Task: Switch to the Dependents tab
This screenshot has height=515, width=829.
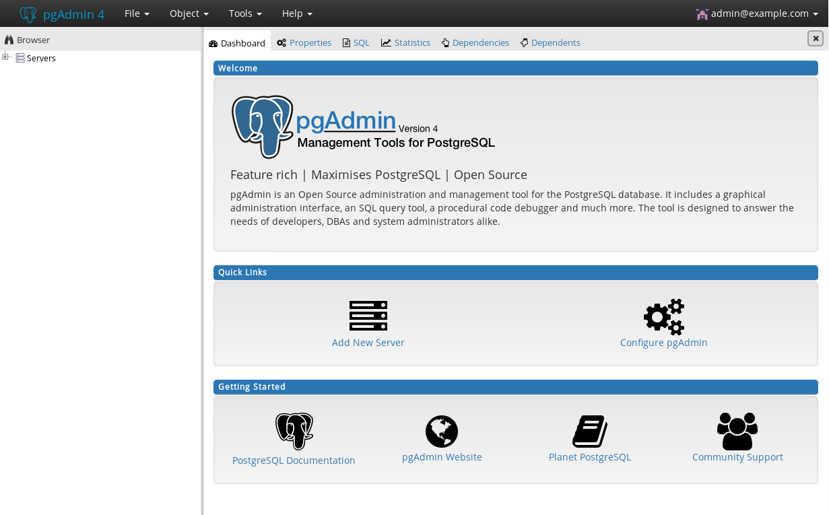Action: click(550, 42)
